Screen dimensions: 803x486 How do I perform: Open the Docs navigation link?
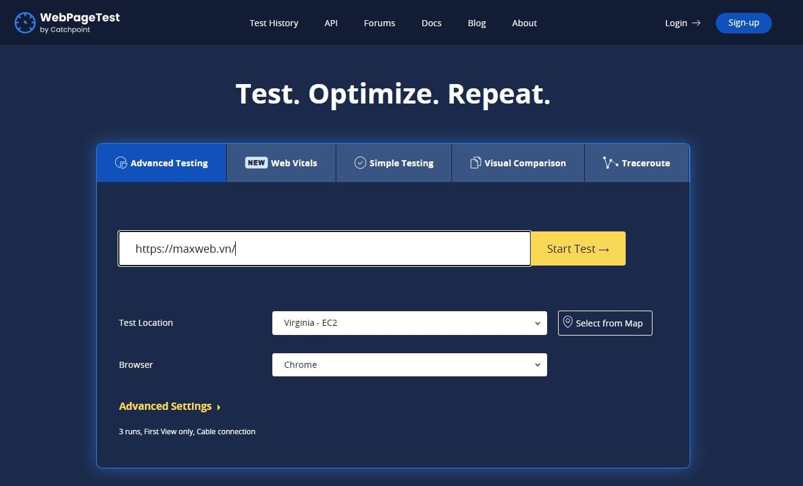click(431, 23)
